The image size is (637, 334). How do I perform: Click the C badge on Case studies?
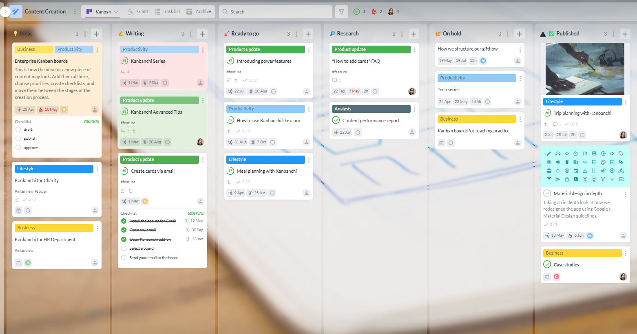pos(556,277)
